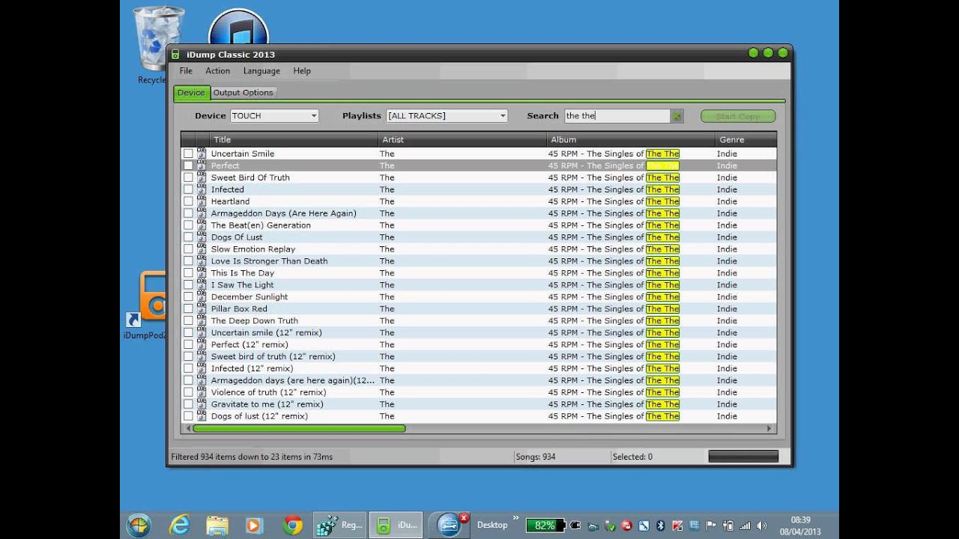Select the row 'Uncertain smile (12" remix)'
The image size is (959, 539).
(479, 332)
